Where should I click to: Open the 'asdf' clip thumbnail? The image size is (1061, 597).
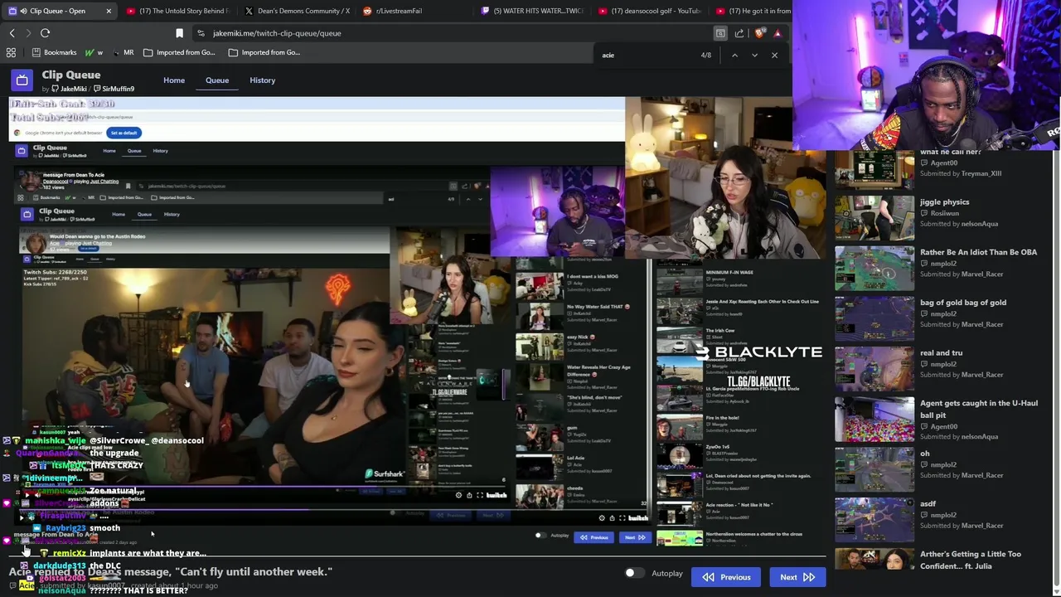point(874,519)
